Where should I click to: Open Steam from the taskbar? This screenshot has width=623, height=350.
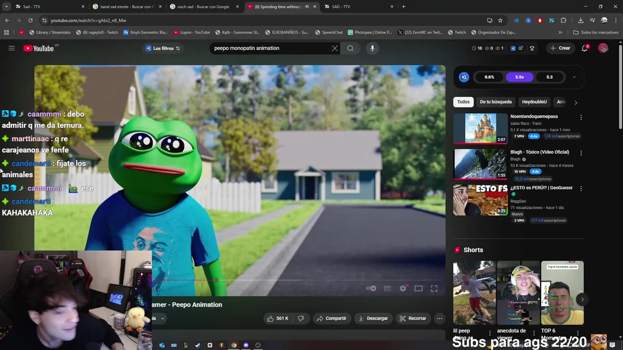pos(198,345)
